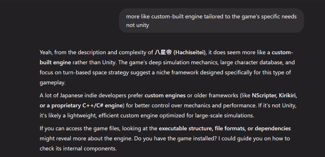Click the user message bubble about custom-built engine

pos(211,20)
